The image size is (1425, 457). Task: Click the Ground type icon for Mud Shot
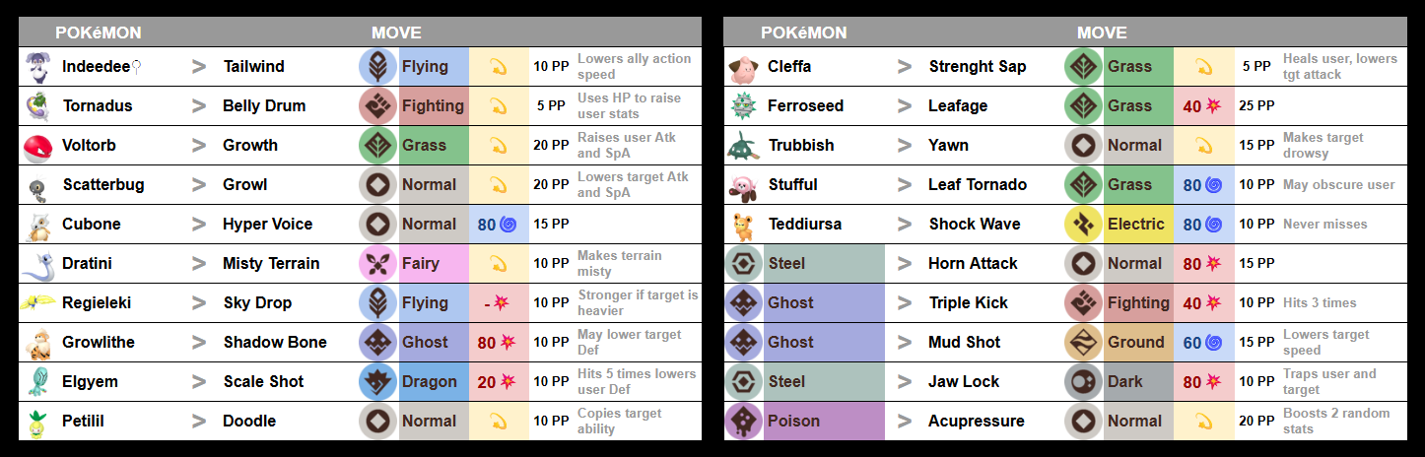1084,343
